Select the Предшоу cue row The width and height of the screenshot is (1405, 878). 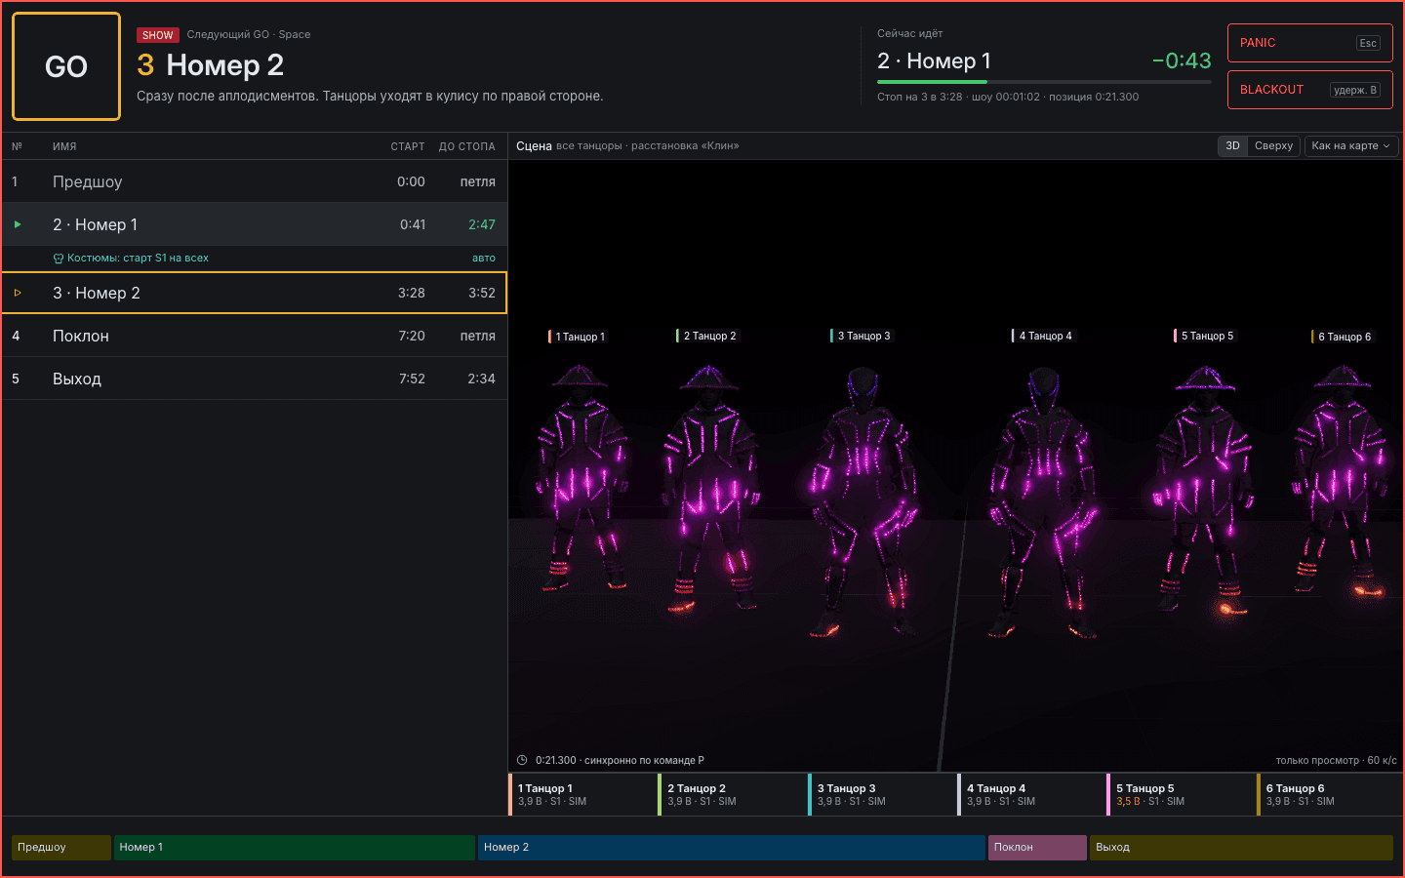[254, 181]
